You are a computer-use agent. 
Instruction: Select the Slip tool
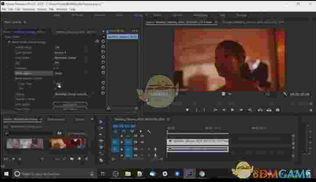tap(101, 147)
